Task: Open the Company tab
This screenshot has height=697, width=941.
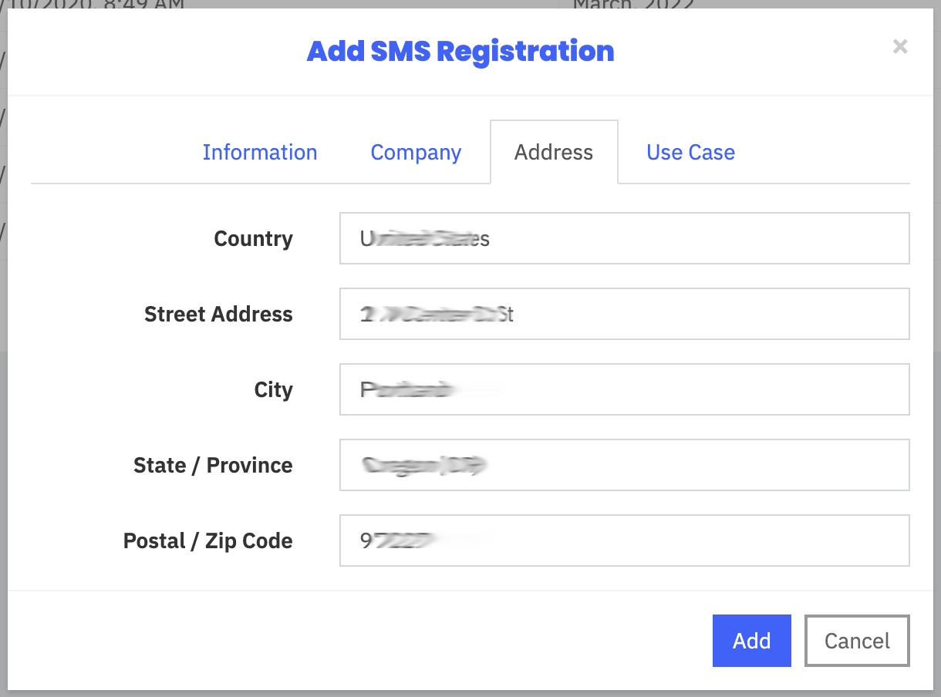Action: click(416, 153)
